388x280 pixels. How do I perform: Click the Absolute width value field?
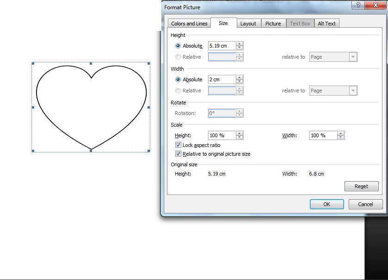point(222,79)
